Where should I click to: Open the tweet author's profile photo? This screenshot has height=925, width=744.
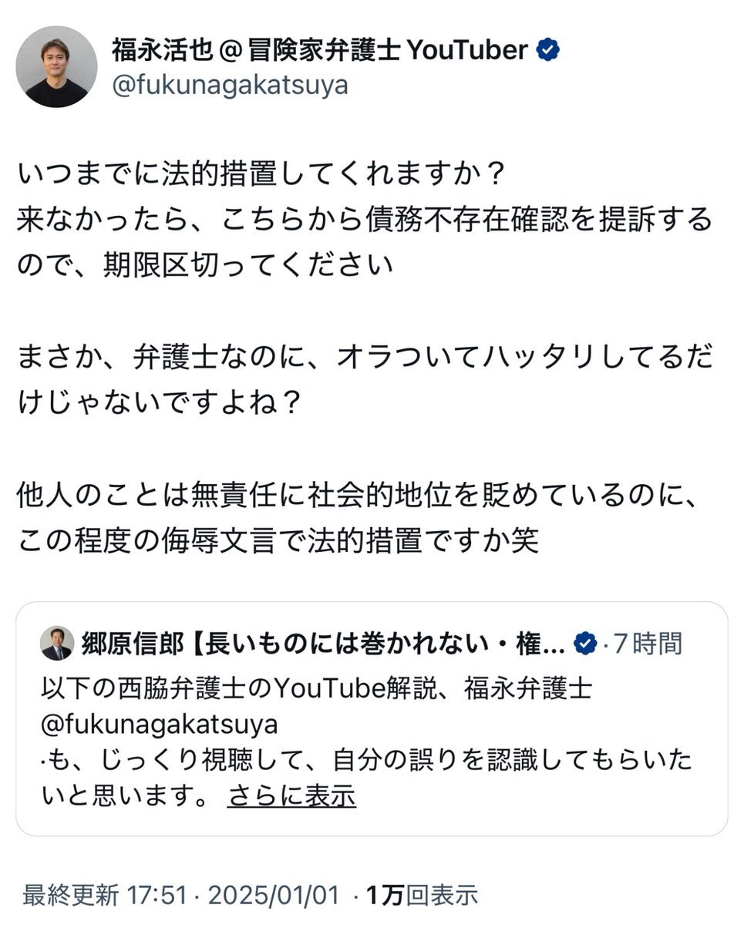point(56,67)
